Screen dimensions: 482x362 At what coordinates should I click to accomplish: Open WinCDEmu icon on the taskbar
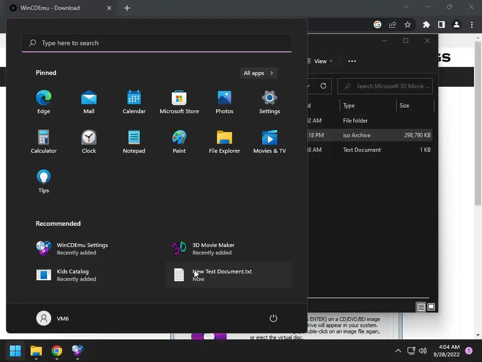78,351
